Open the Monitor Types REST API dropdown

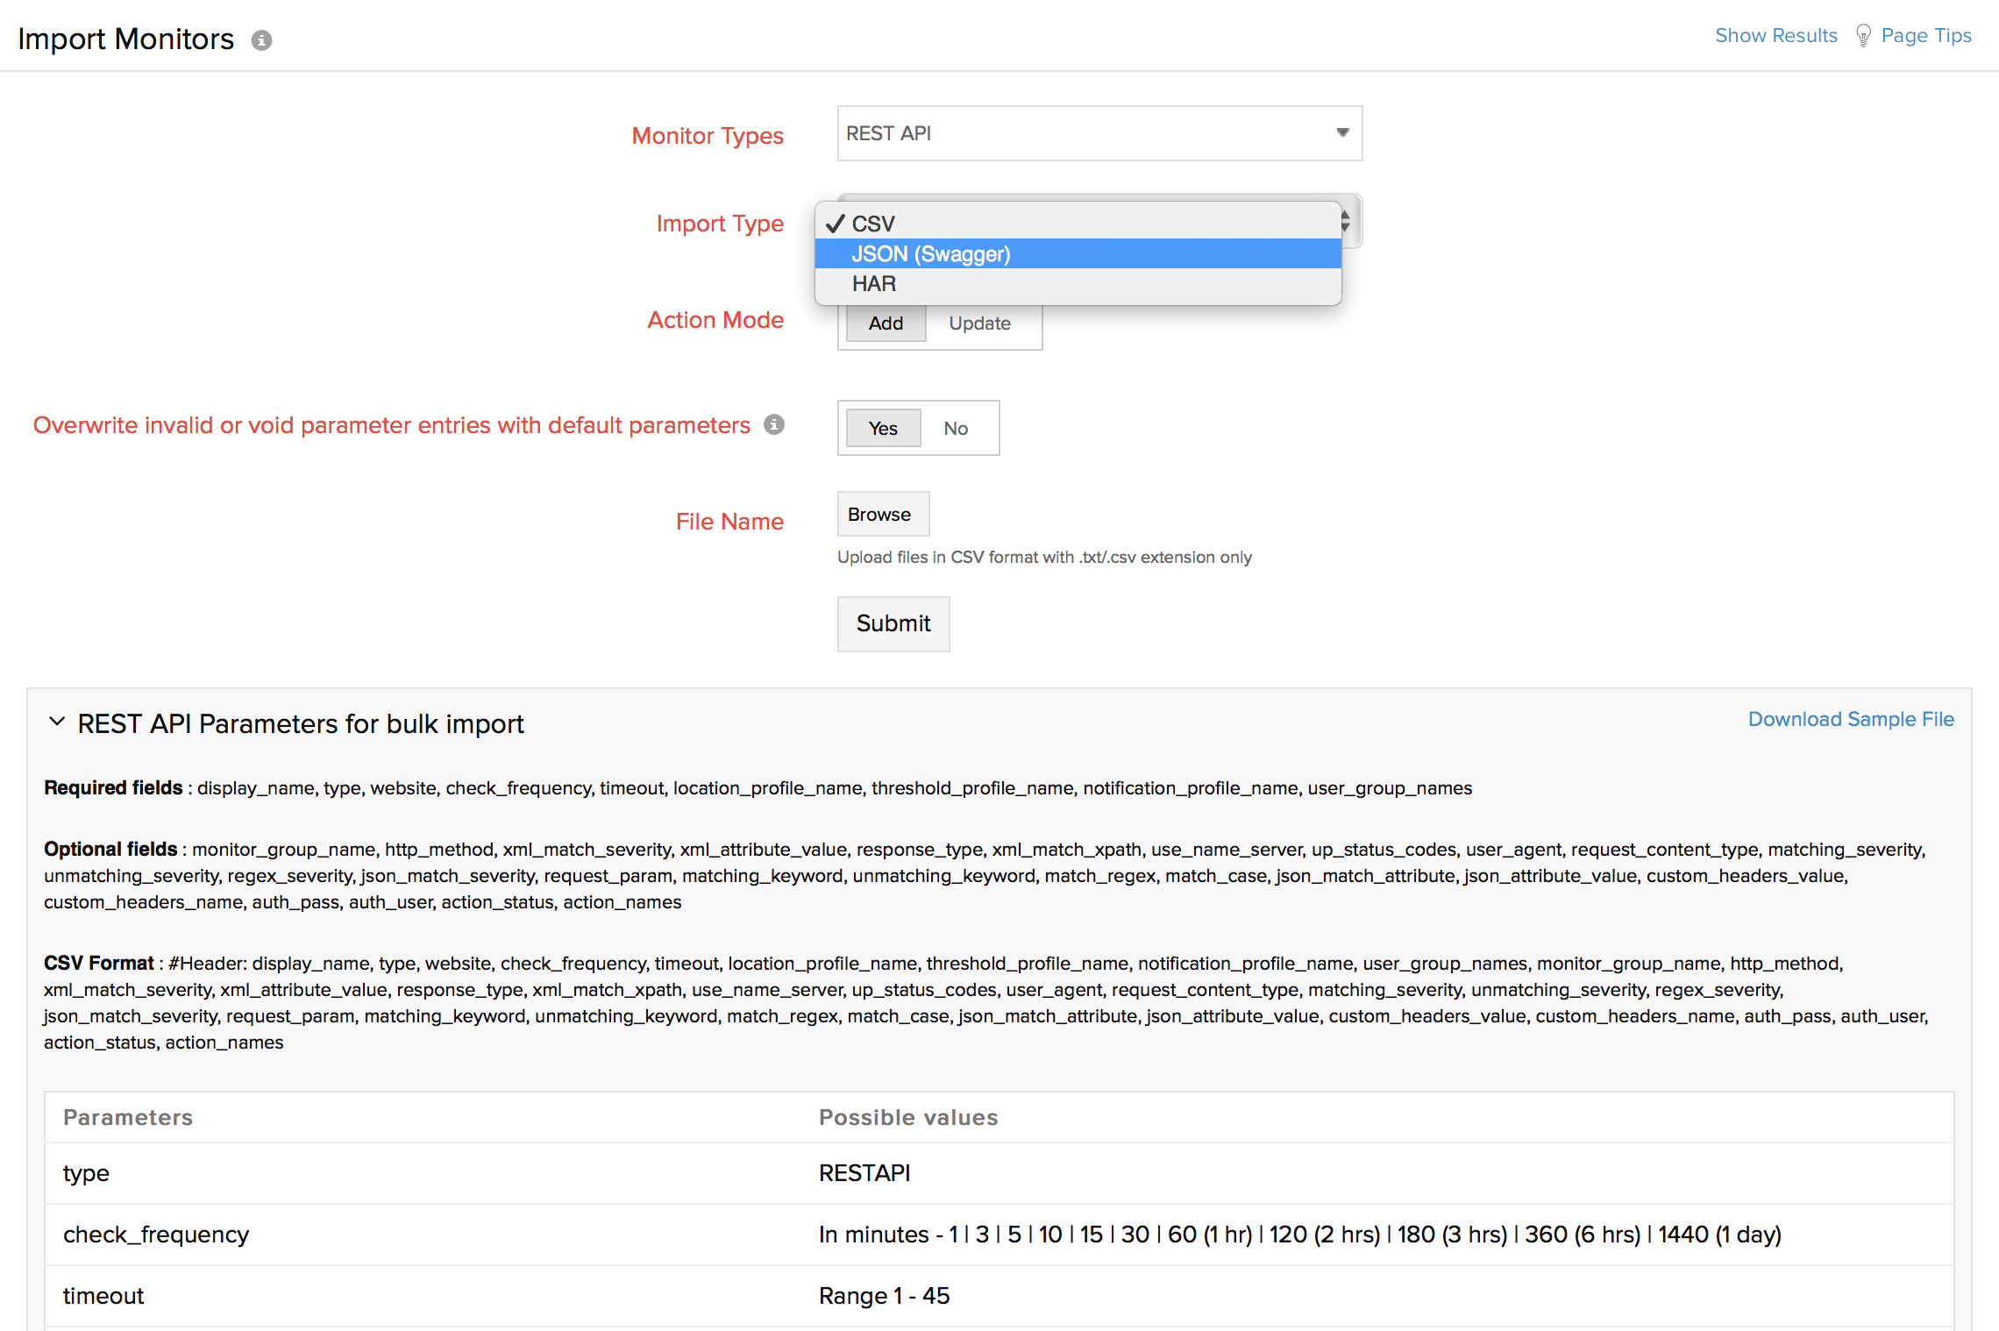(x=1087, y=133)
